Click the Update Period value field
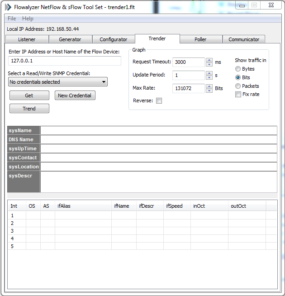285x296 pixels. tap(188, 75)
